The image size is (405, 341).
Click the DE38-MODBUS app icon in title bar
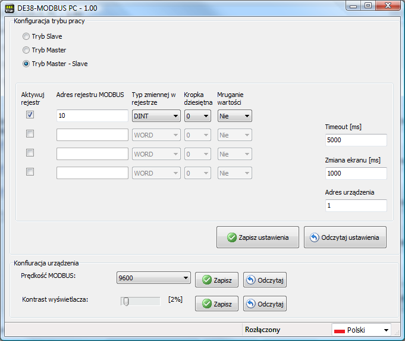pos(10,8)
